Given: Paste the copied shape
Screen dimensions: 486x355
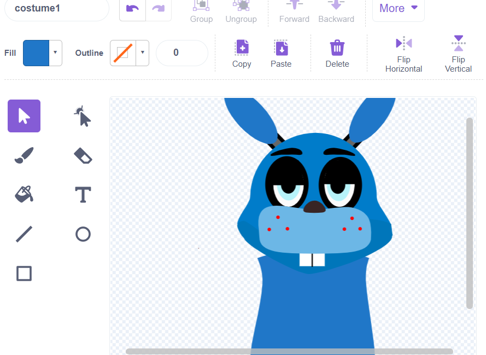Looking at the screenshot, I should coord(281,54).
